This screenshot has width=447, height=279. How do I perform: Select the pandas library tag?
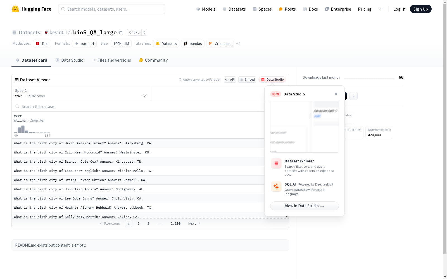coord(193,44)
